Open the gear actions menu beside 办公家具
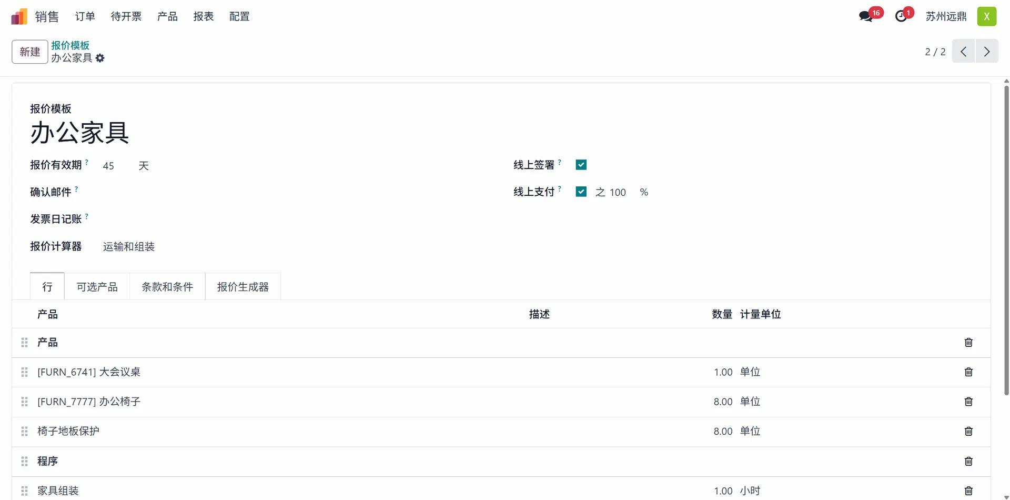1010x500 pixels. pos(100,58)
